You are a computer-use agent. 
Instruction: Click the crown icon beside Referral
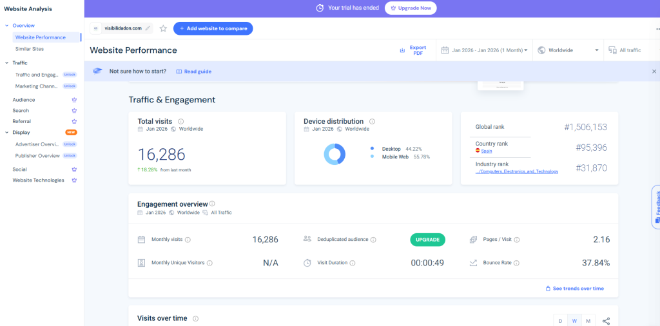pos(75,121)
